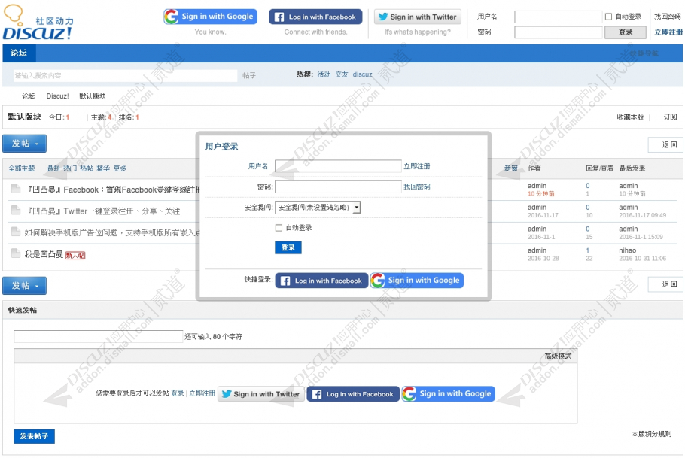
Task: Open the 立即注册 link at top right
Action: (668, 32)
